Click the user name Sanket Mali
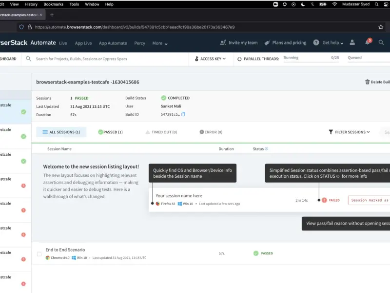Viewport: 390px width, 293px height. pyautogui.click(x=171, y=106)
